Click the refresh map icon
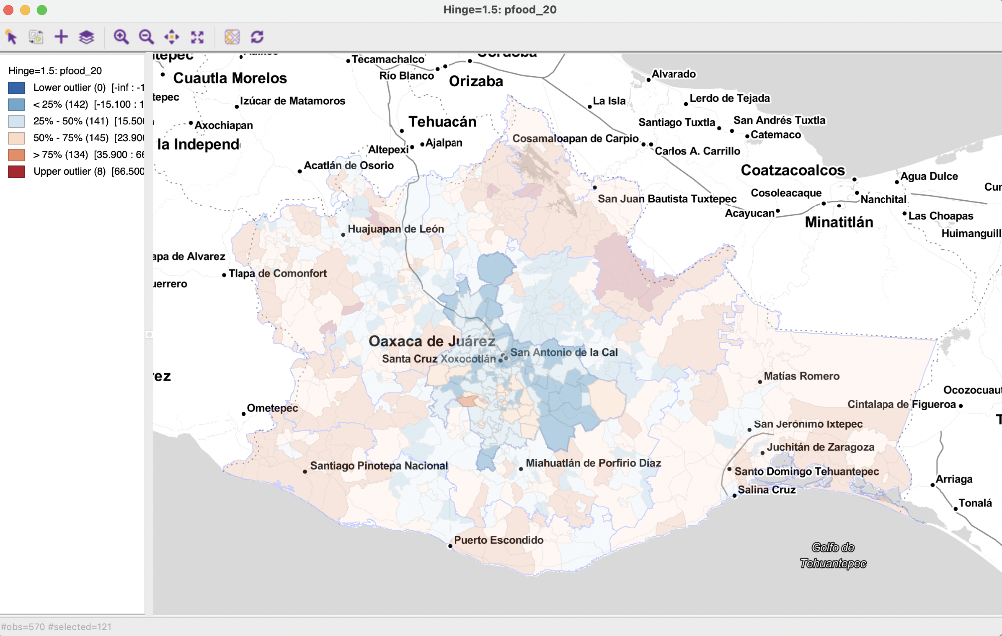This screenshot has width=1002, height=636. tap(257, 37)
